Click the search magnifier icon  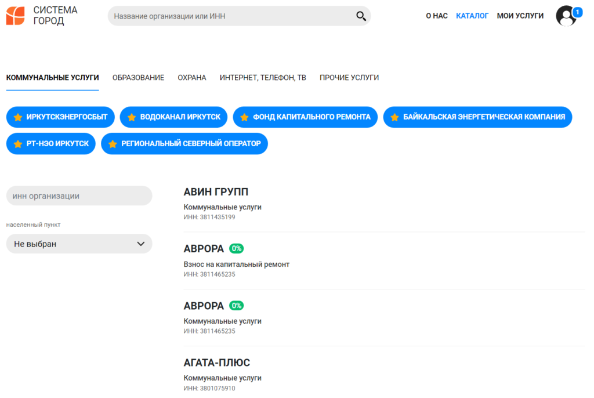tap(361, 16)
